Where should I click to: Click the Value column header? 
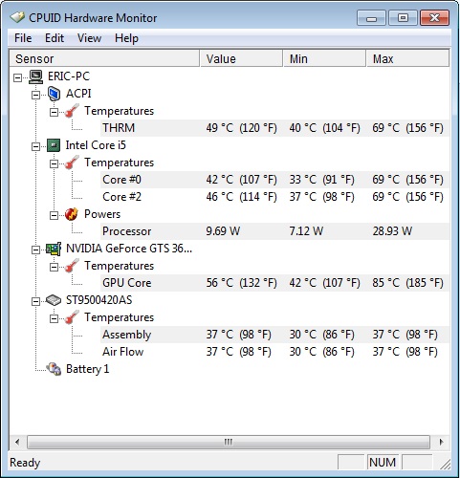coord(241,58)
